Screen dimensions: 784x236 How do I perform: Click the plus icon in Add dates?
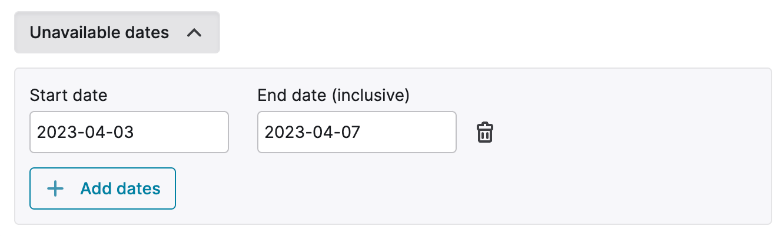55,188
